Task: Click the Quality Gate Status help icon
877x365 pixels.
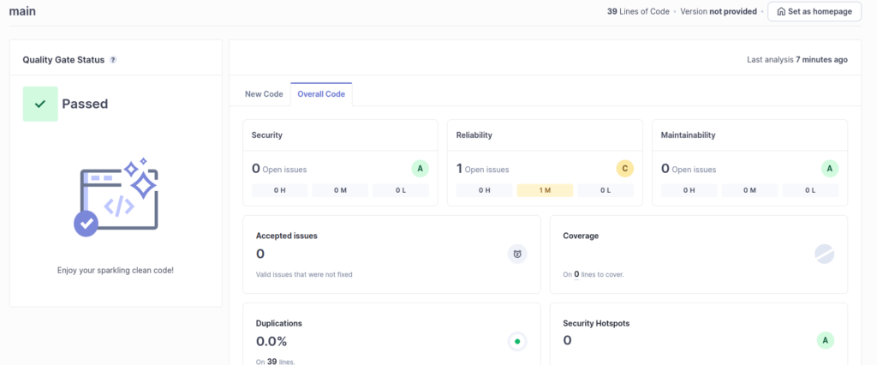Action: (113, 60)
